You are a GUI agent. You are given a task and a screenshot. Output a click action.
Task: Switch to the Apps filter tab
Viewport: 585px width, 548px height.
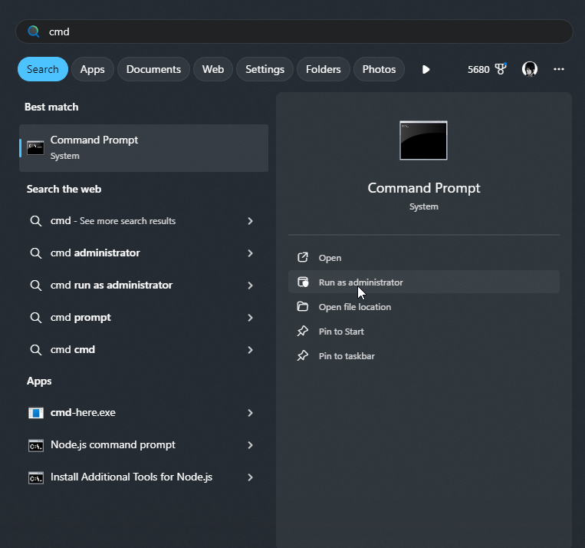pos(93,69)
